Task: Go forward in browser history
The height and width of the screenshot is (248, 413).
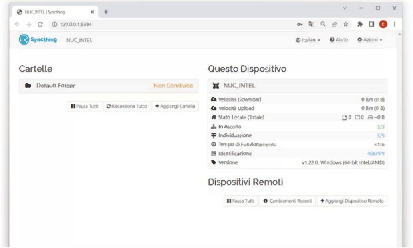Action: 29,24
